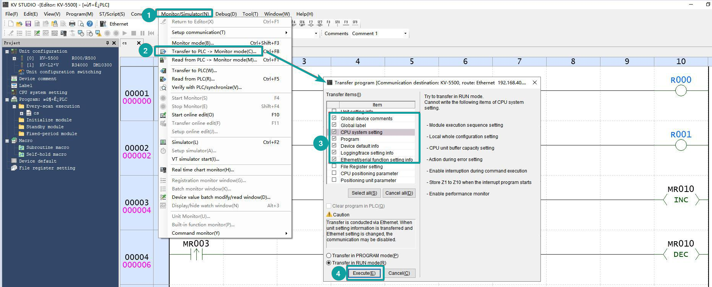Click the Real time chart monitor icon

[x=163, y=170]
